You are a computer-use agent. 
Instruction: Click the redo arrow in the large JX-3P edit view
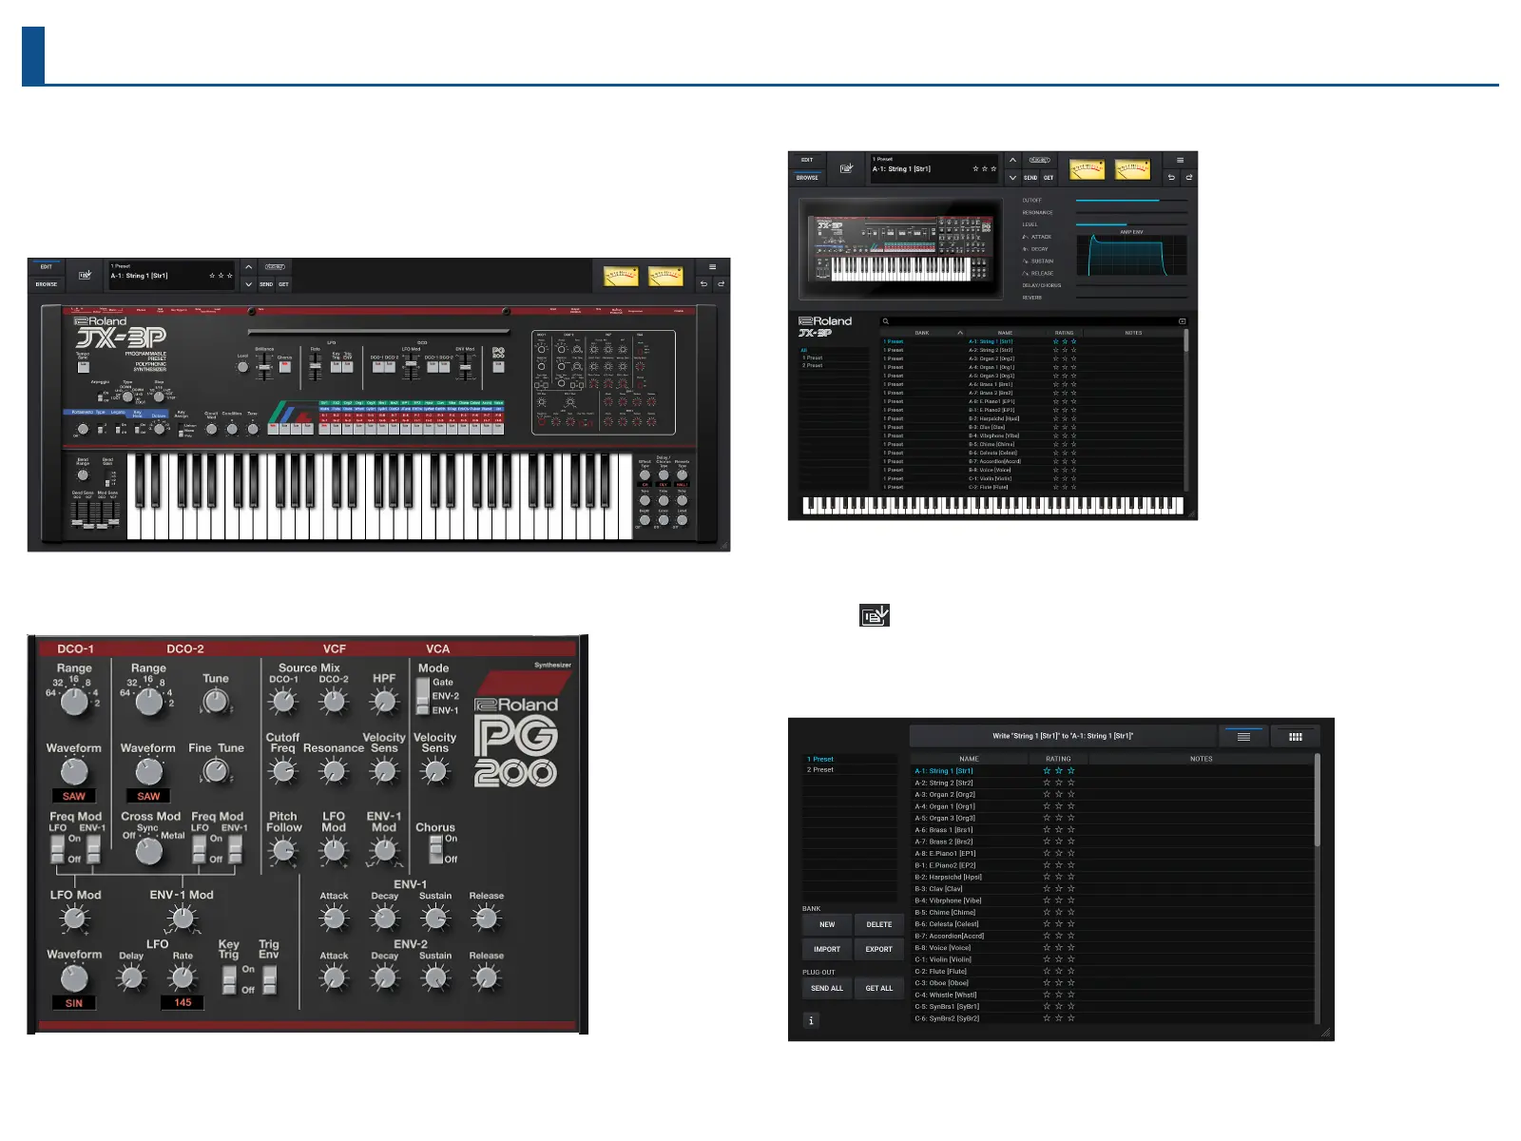coord(721,284)
